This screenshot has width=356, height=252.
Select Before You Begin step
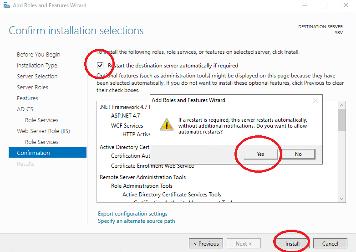tap(38, 55)
